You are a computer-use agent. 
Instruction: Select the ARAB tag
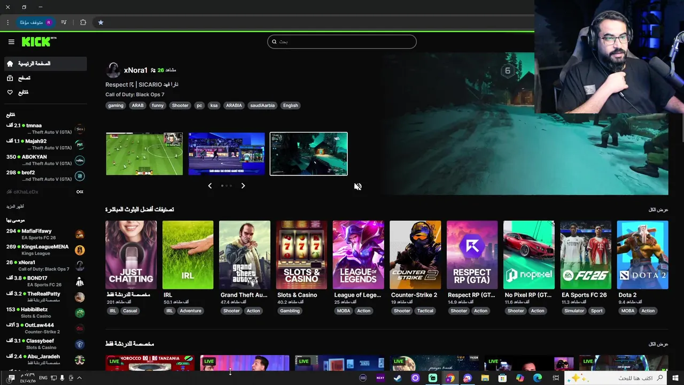tap(138, 105)
